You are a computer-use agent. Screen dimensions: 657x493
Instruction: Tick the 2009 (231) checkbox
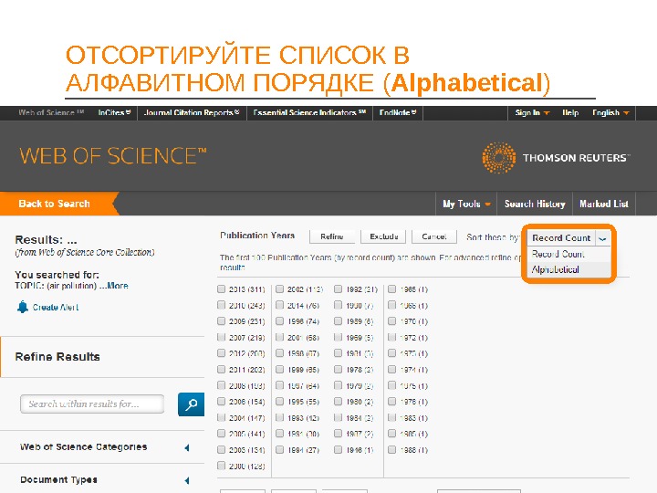coord(221,321)
